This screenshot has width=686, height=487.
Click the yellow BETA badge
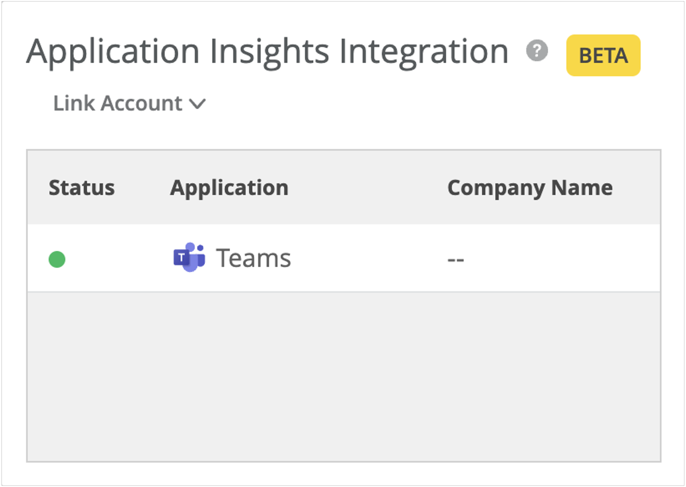[x=603, y=55]
